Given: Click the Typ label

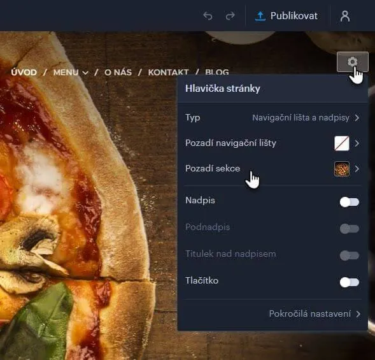Looking at the screenshot, I should tap(193, 118).
